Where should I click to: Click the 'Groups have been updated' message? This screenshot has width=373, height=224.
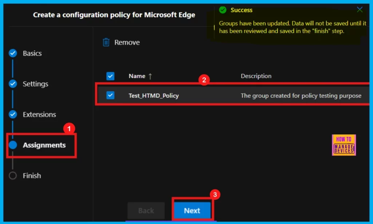coord(292,27)
